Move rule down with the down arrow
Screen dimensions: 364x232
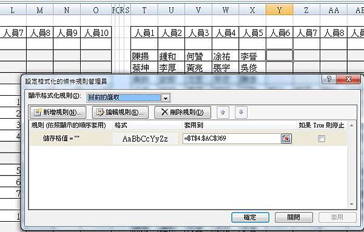point(241,113)
